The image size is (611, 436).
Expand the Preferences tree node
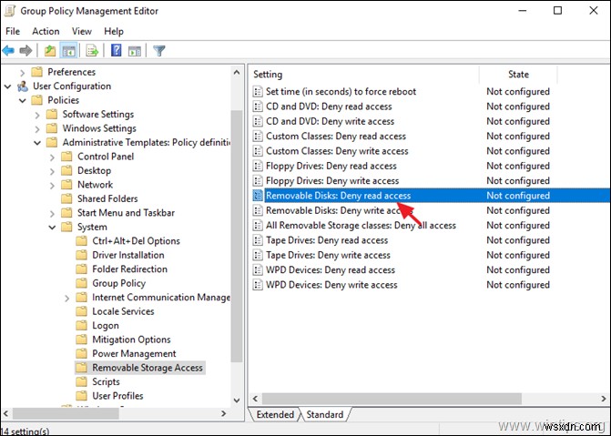pyautogui.click(x=22, y=73)
